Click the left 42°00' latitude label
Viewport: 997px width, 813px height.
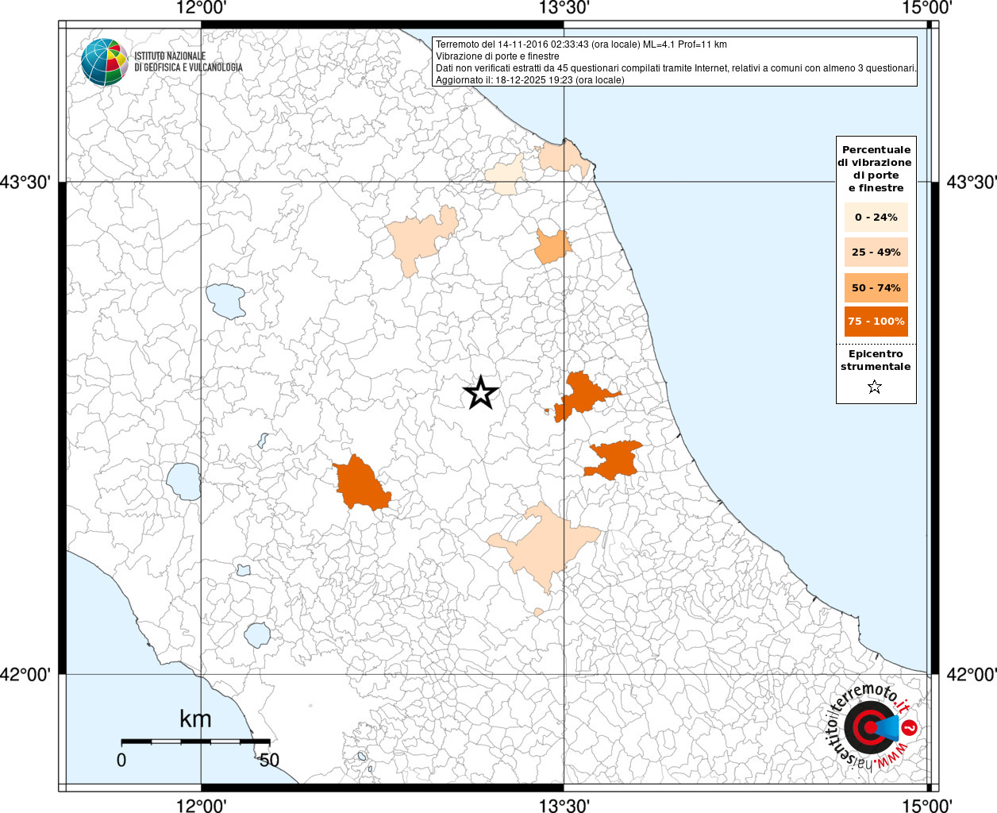click(x=25, y=675)
